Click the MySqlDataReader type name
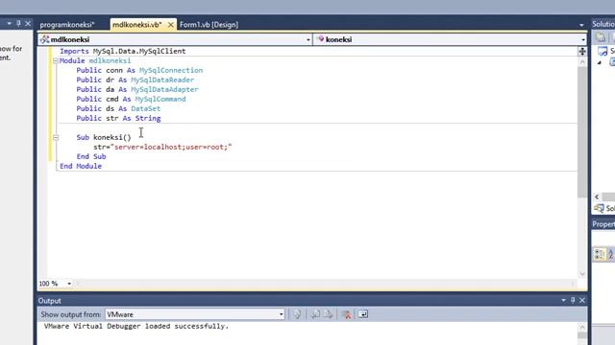This screenshot has width=615, height=345. coord(162,80)
